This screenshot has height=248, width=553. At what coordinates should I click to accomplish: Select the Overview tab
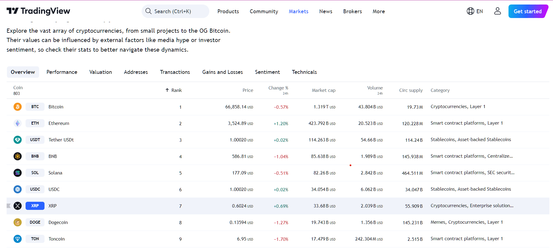23,72
